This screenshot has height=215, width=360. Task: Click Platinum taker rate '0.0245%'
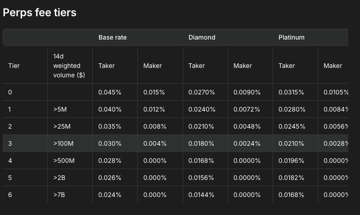pos(292,126)
